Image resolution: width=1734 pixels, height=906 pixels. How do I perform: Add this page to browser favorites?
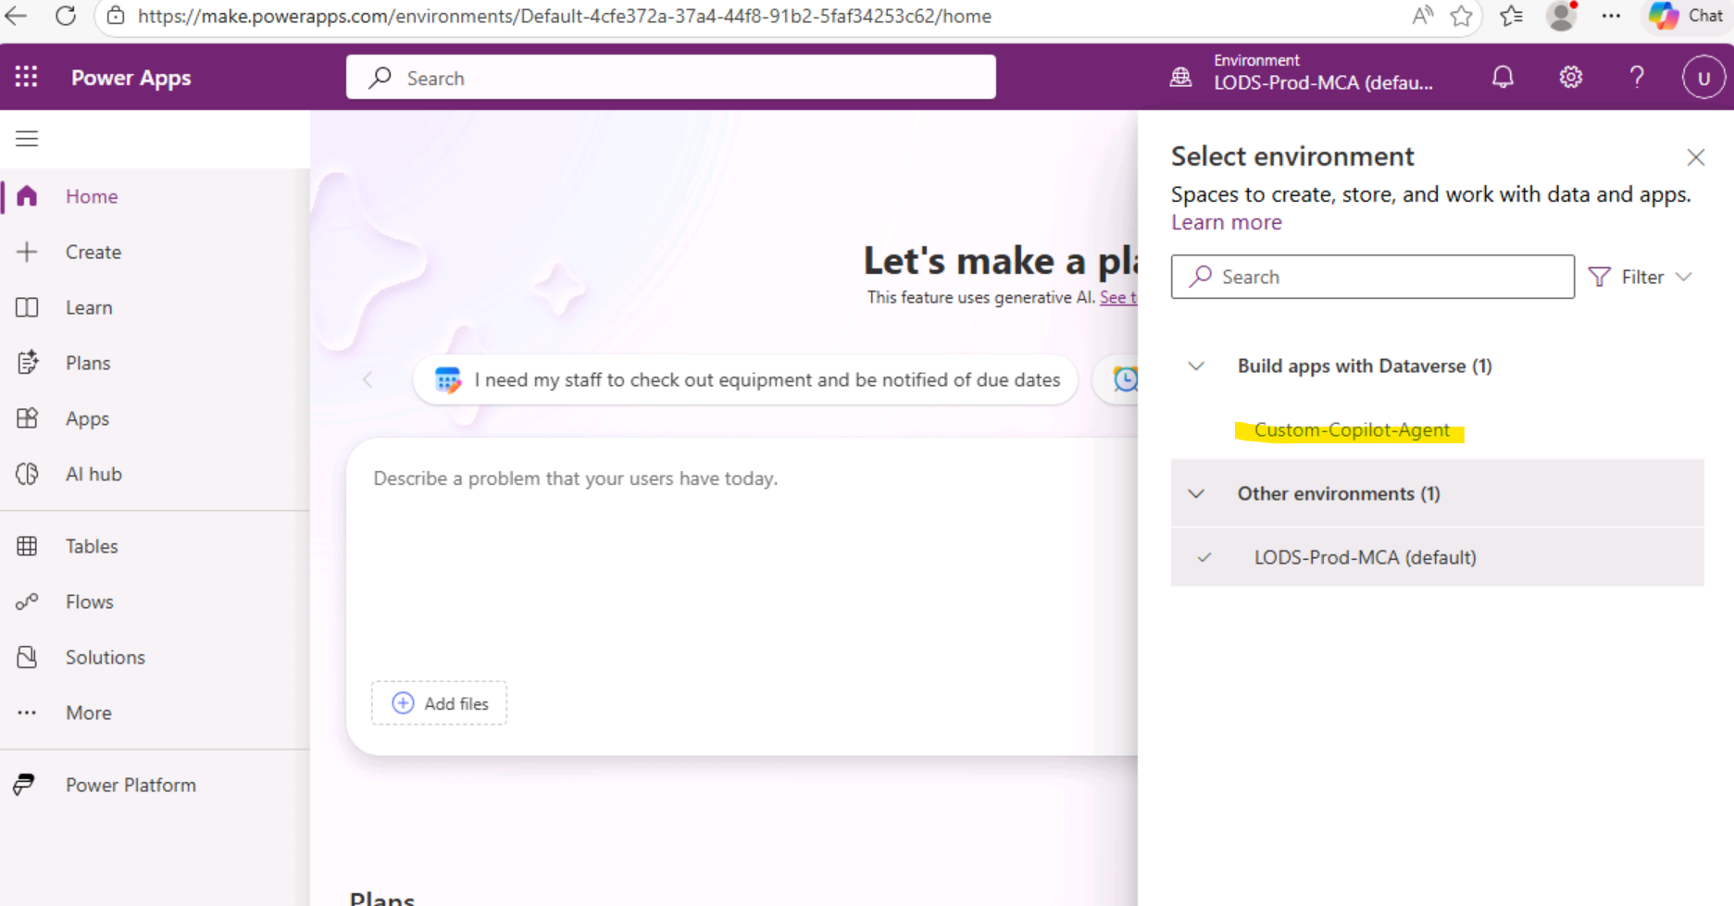[1461, 16]
